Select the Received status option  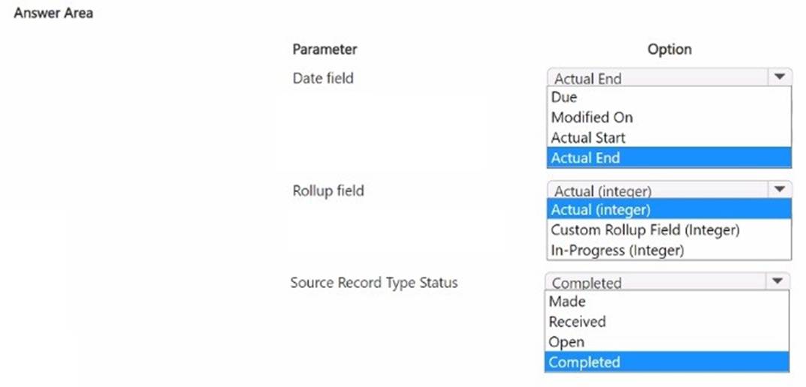tap(577, 322)
